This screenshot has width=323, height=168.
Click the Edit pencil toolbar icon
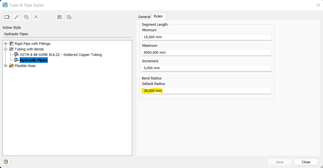17,17
